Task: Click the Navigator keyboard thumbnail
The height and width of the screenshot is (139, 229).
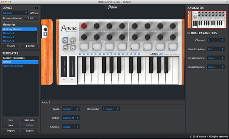Action: click(x=207, y=19)
